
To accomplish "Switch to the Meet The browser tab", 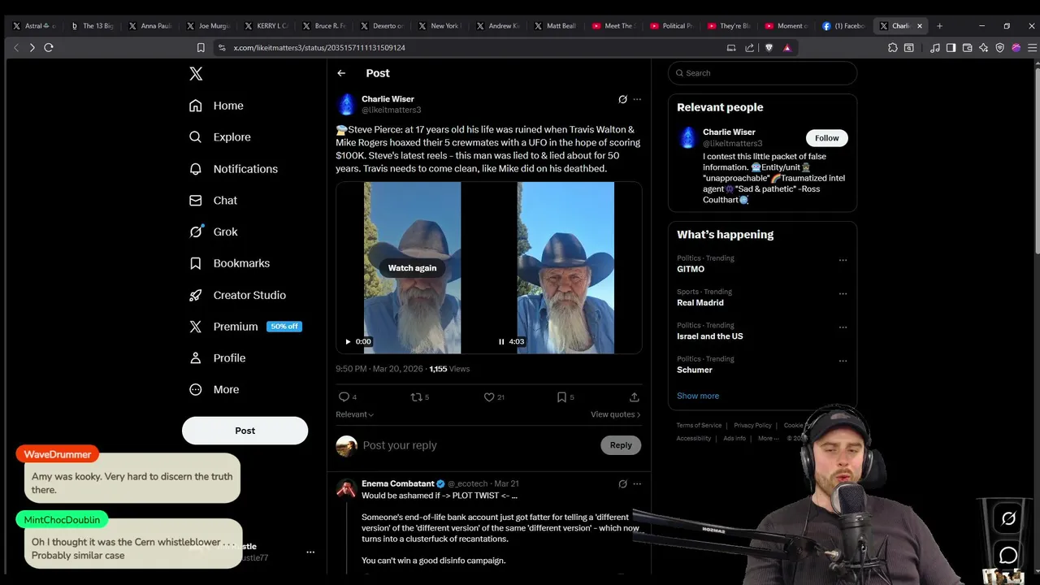I will point(614,26).
